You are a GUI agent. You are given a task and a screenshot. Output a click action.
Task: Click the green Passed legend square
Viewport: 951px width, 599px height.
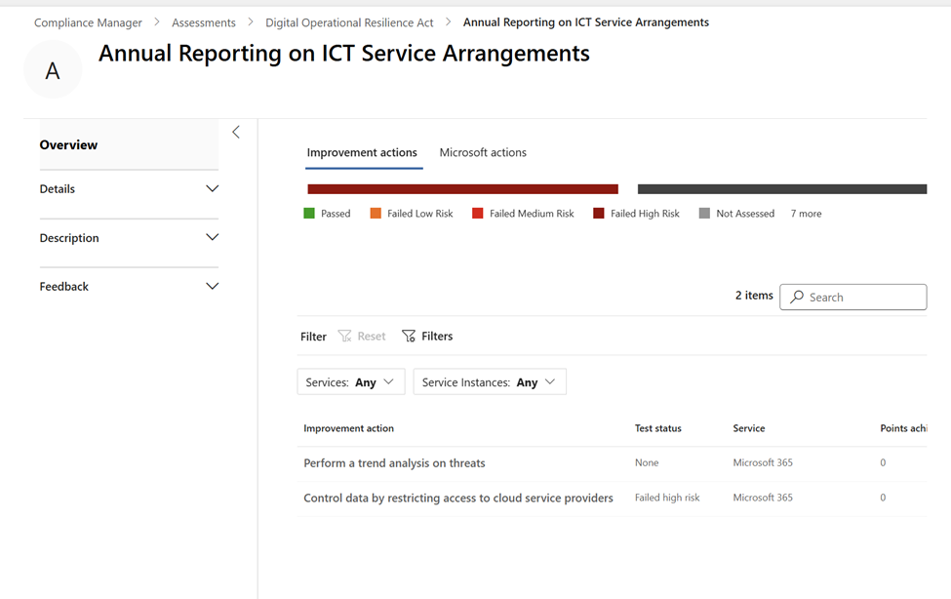click(x=309, y=213)
